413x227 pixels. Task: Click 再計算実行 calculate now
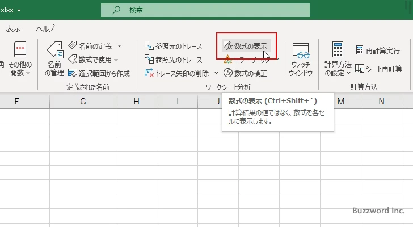click(x=378, y=51)
